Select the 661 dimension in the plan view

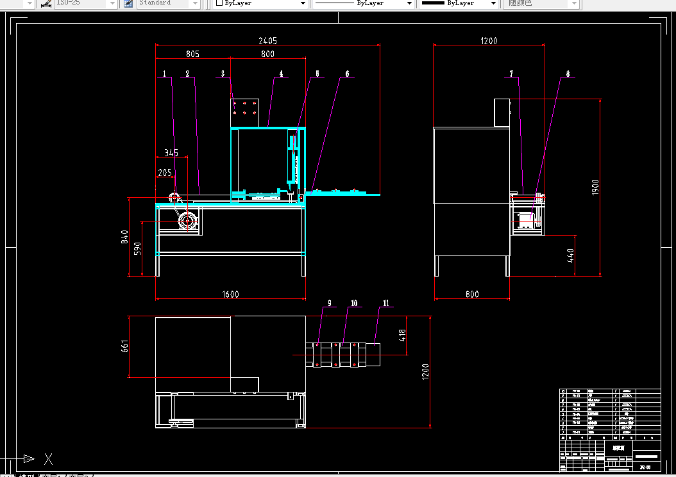[124, 346]
